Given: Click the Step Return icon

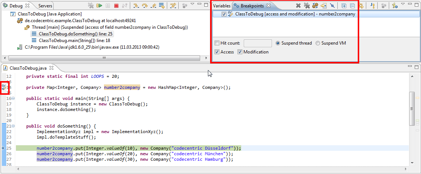Looking at the screenshot, I should [153, 6].
